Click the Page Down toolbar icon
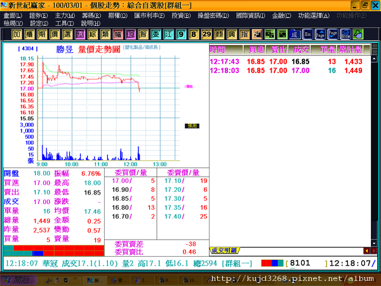 pyautogui.click(x=333, y=34)
